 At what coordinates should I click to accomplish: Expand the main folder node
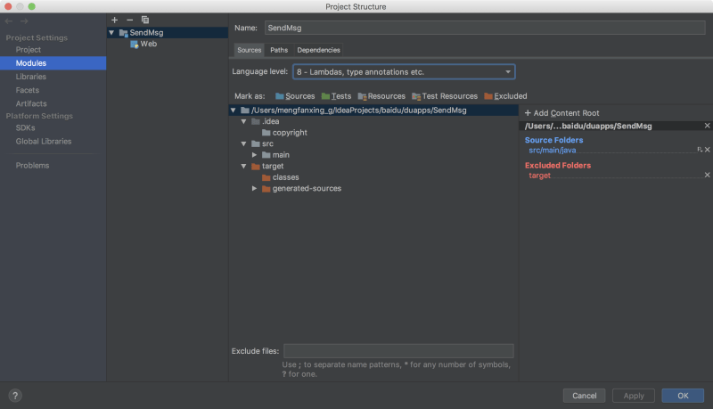click(255, 155)
